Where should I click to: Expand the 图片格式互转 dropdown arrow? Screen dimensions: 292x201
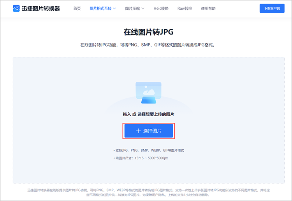click(114, 9)
